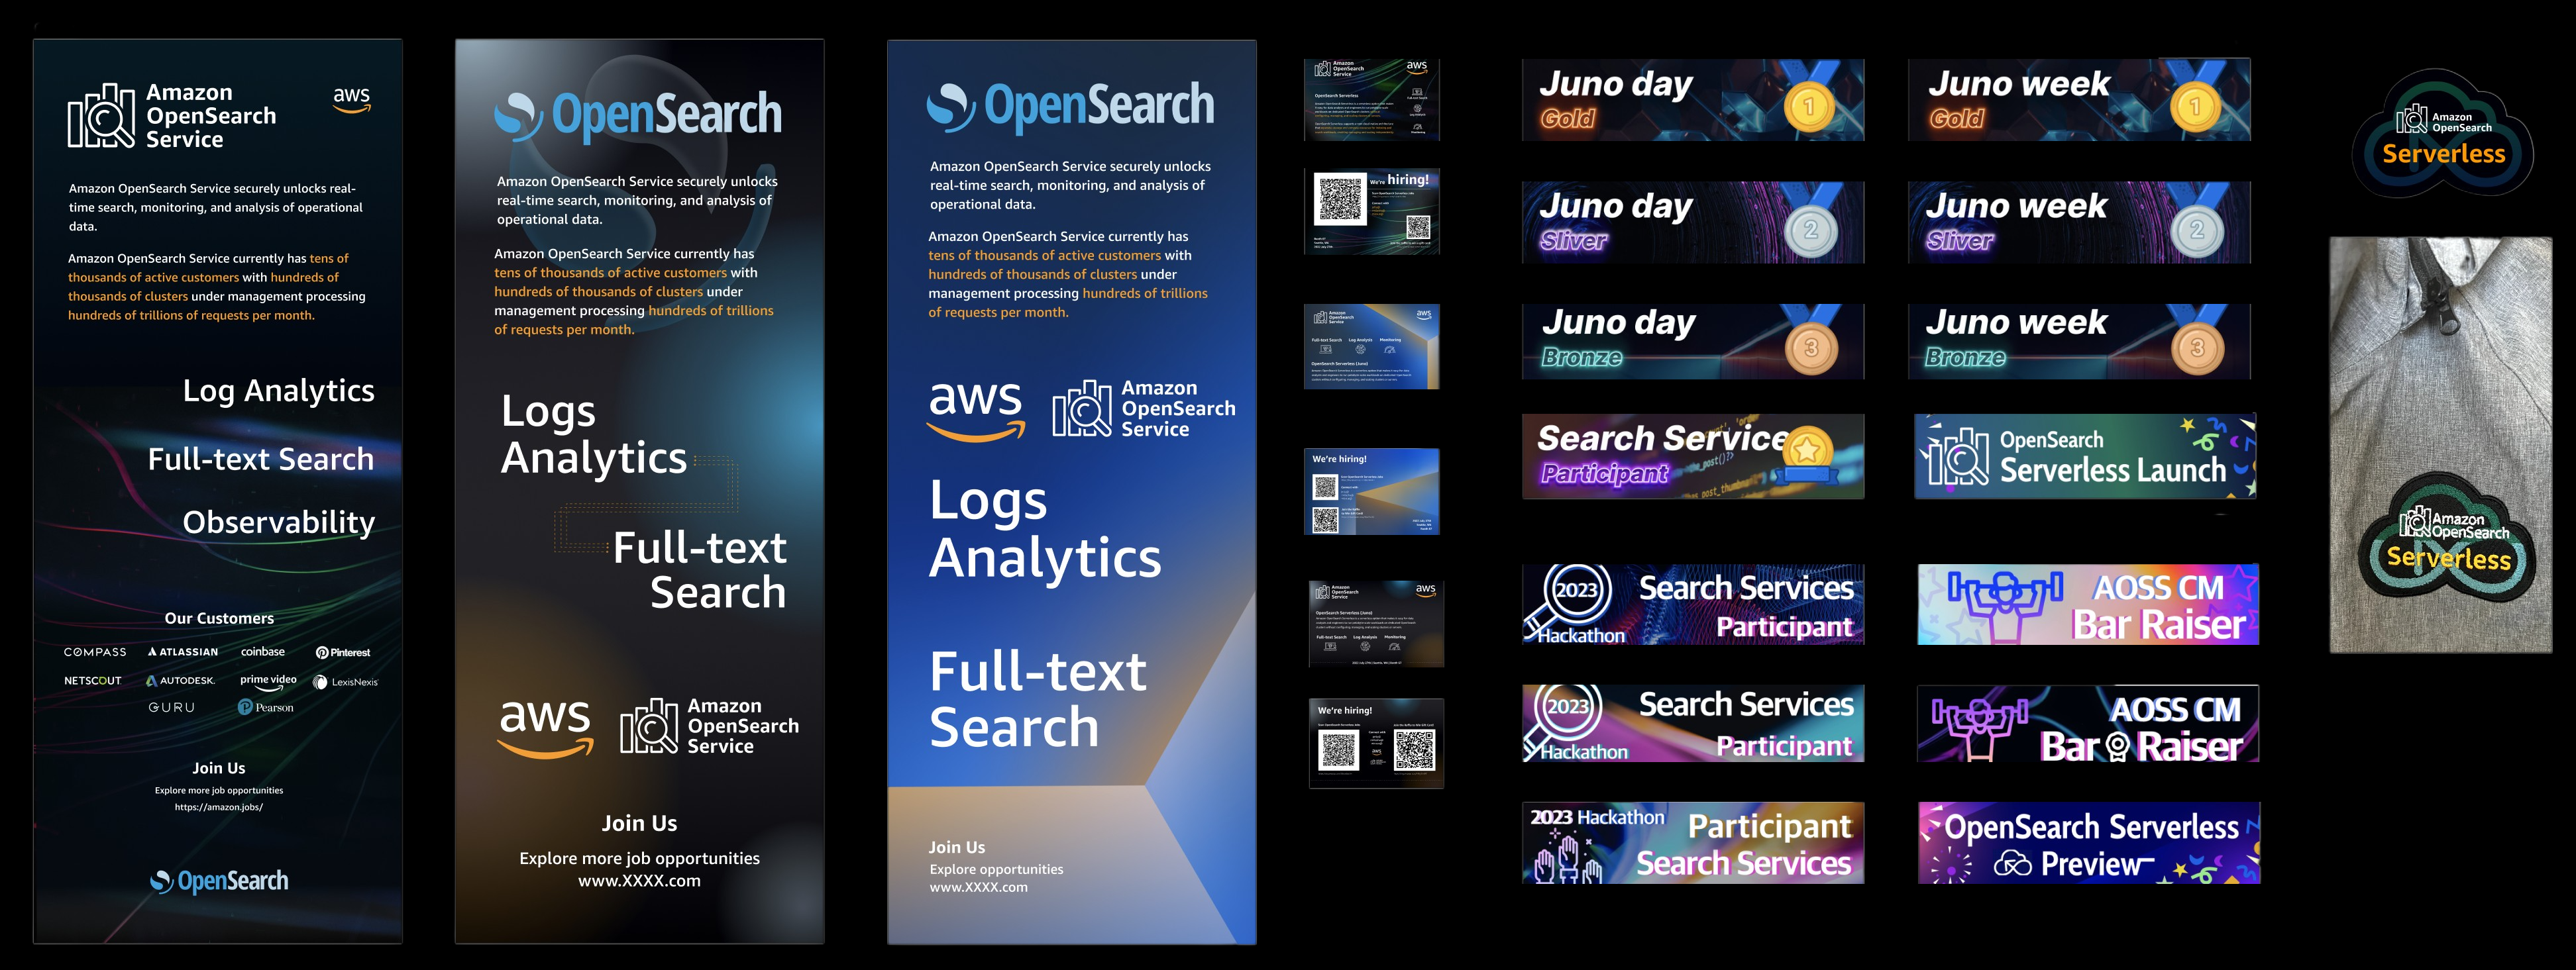The image size is (2576, 970).
Task: Click the Full-text Search heading on blue banner
Action: tap(1037, 699)
